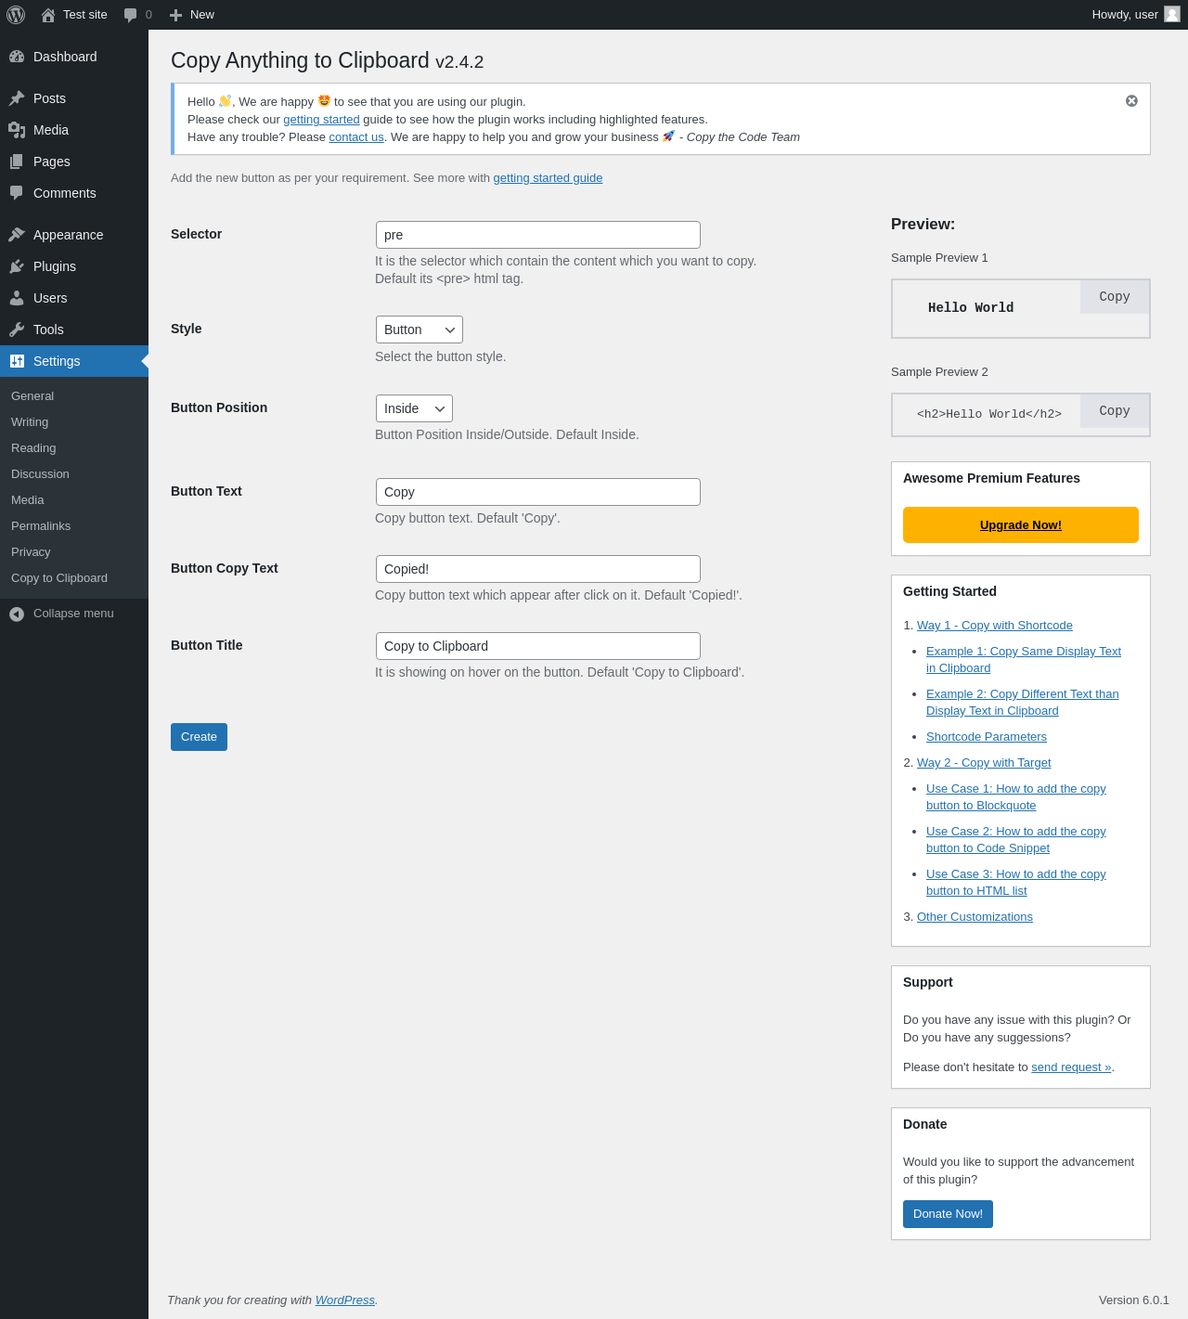Focus the Selector input field containing pre
Image resolution: width=1188 pixels, height=1319 pixels.
click(x=538, y=235)
